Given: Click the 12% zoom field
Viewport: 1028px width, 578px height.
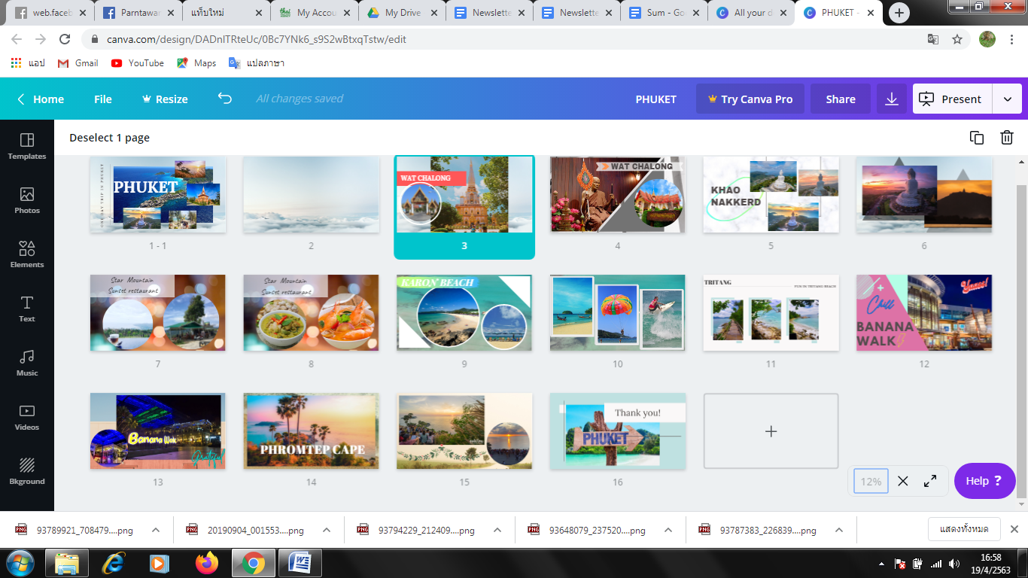Looking at the screenshot, I should tap(871, 481).
